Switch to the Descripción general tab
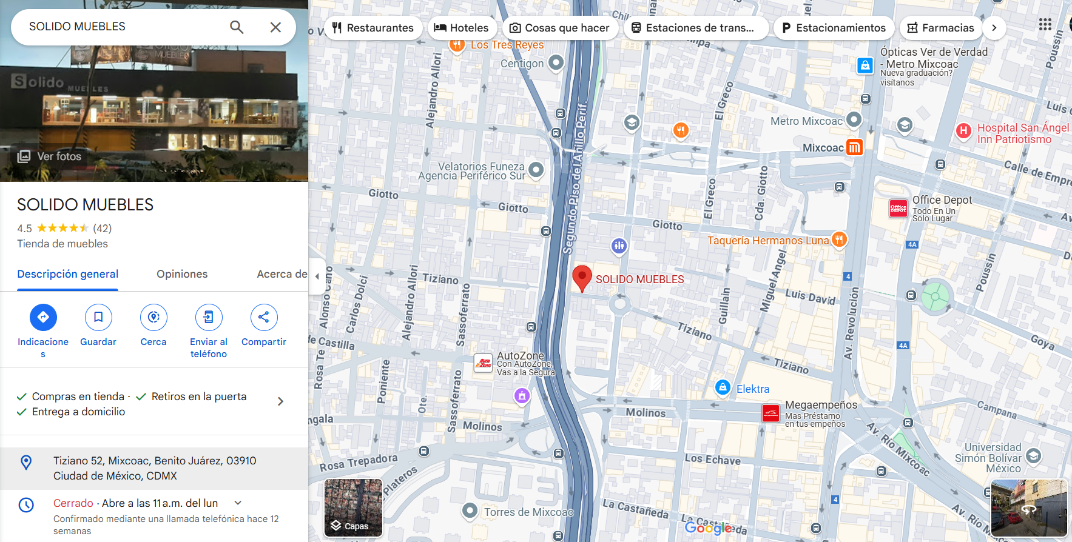This screenshot has width=1072, height=542. (x=67, y=274)
